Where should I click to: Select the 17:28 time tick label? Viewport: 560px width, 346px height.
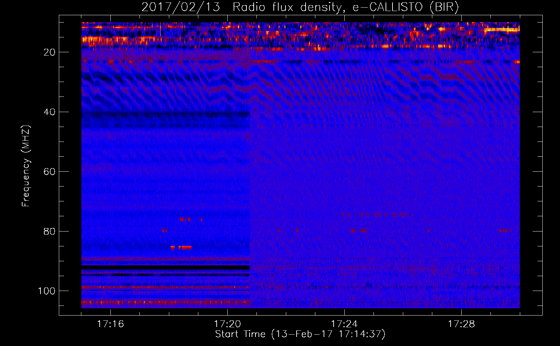pyautogui.click(x=461, y=324)
